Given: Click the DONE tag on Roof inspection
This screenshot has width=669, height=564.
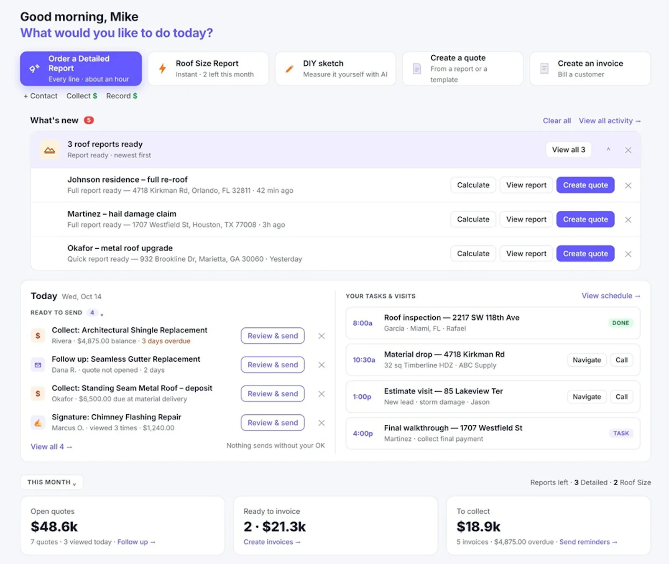Looking at the screenshot, I should tap(620, 323).
